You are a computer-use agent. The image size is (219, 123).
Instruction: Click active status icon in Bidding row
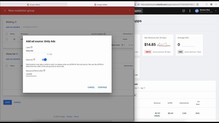point(14,39)
